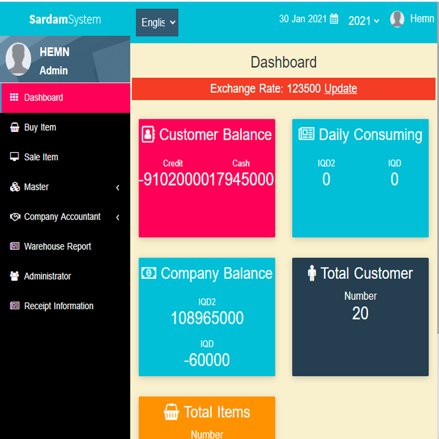Expand the Company Accountant submenu chevron
Screen dimensions: 439x439
118,217
